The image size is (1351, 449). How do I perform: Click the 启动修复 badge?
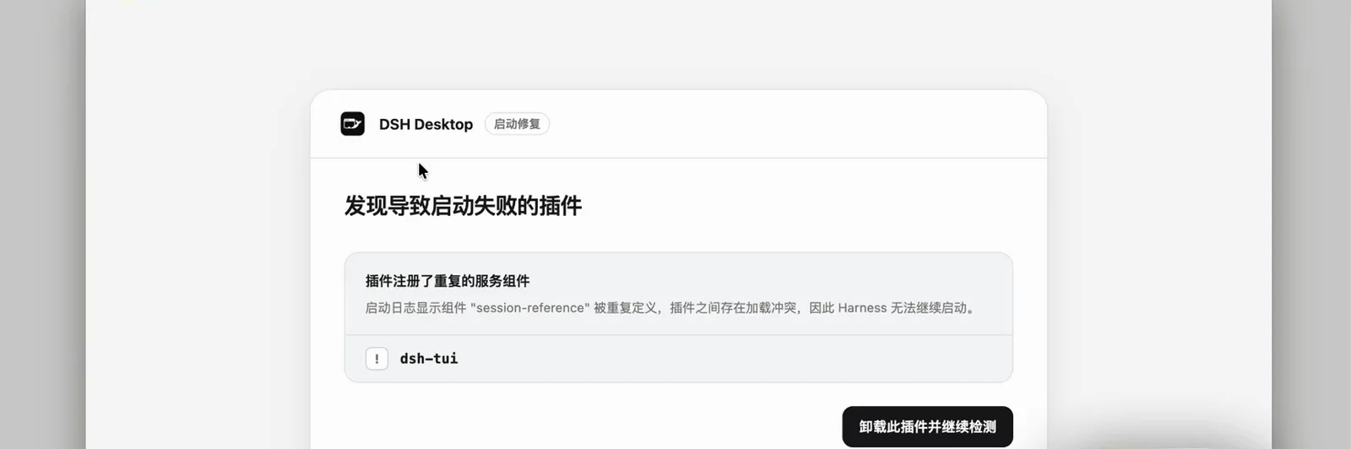517,124
